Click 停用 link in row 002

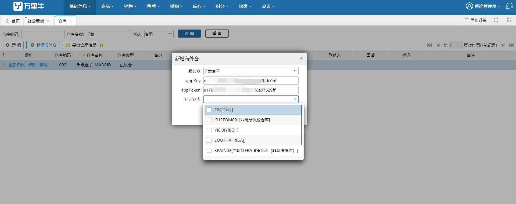(44, 65)
